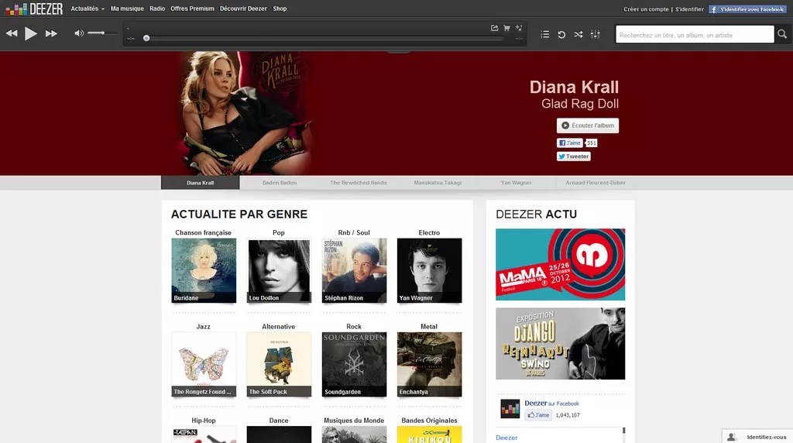Skip to the next track

click(x=51, y=33)
